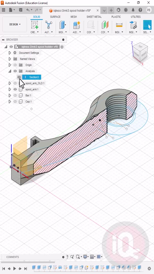Screen dimensions: 154x274
Task: Click the Select tool icon
Action: (x=147, y=25)
